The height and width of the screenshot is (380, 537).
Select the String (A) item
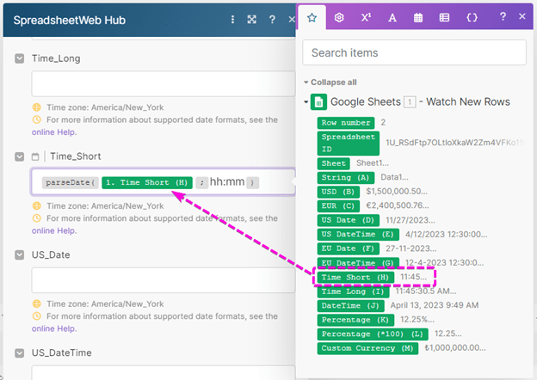coord(346,177)
